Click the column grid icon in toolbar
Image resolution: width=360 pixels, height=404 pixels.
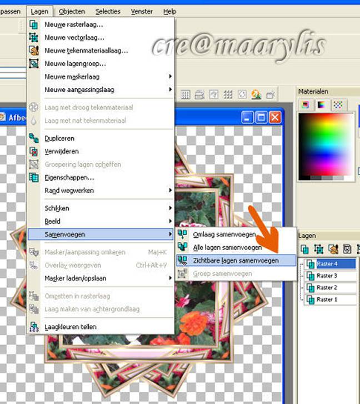click(186, 94)
